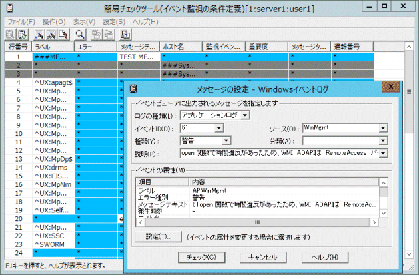
Task: Expand the ソース combo box showing WinMgmt
Action: [x=383, y=128]
